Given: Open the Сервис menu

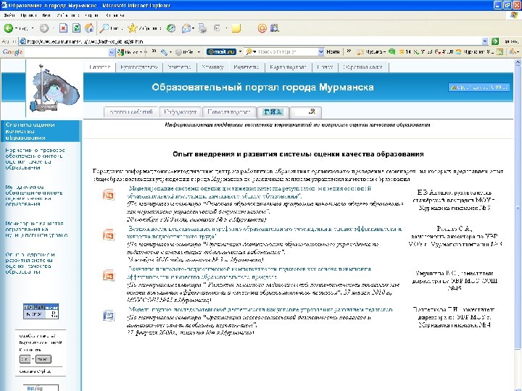Looking at the screenshot, I should 91,15.
